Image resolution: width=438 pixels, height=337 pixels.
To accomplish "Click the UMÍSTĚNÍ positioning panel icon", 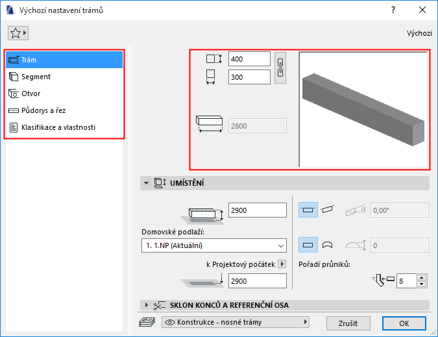I will 160,183.
